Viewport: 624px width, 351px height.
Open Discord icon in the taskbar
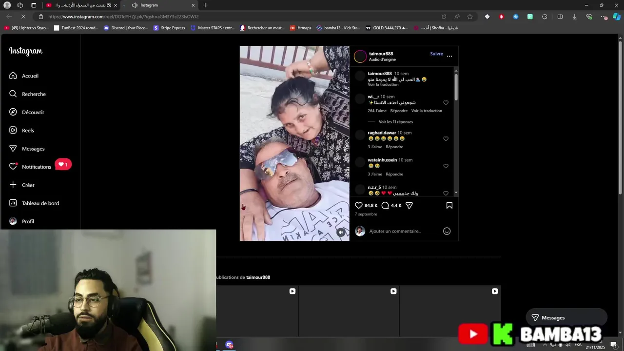pyautogui.click(x=229, y=345)
